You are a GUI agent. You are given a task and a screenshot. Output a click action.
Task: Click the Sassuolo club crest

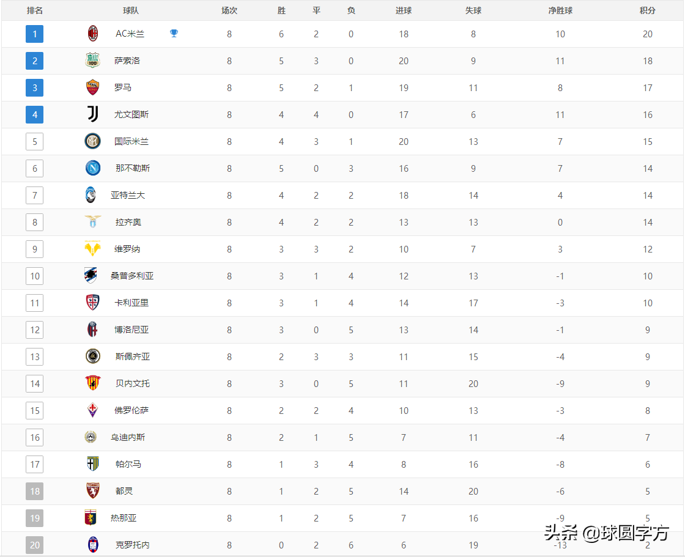click(92, 61)
